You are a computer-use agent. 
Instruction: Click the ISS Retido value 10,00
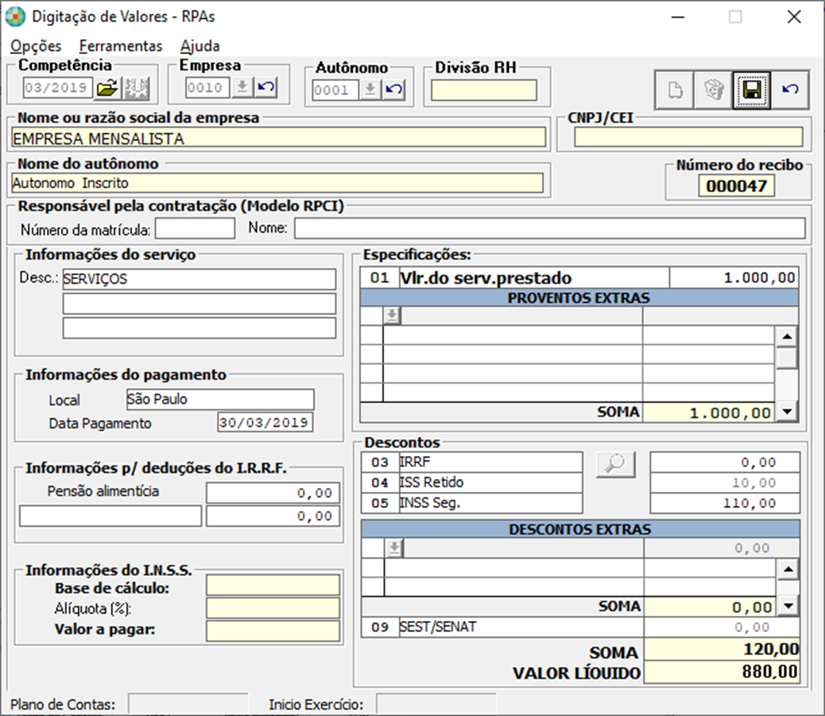point(725,482)
